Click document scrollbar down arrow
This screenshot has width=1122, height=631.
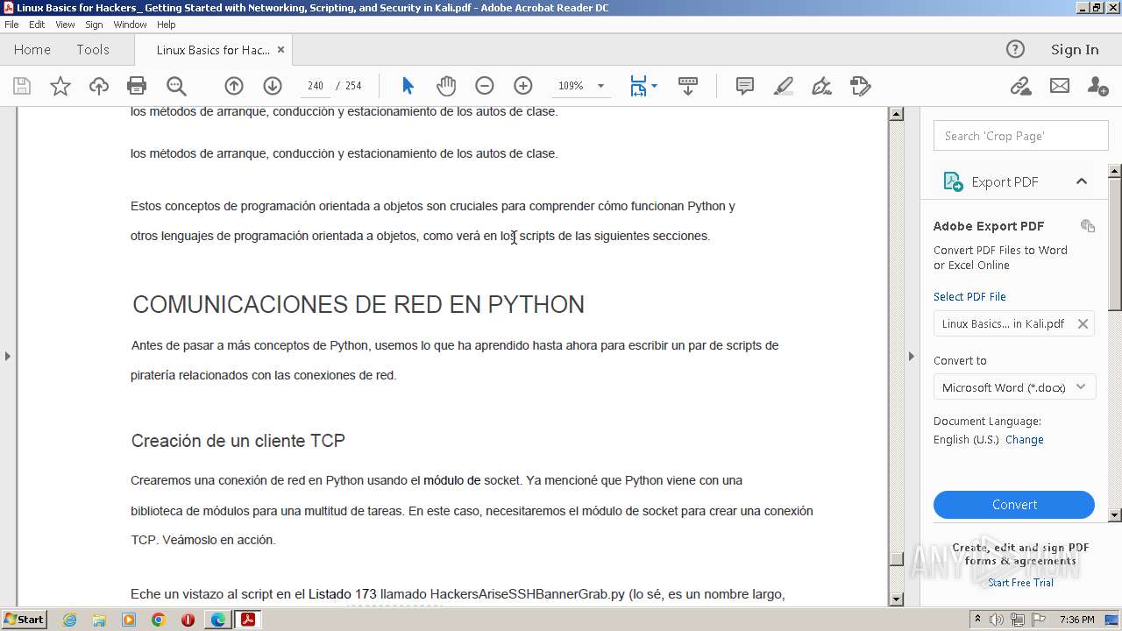(896, 599)
